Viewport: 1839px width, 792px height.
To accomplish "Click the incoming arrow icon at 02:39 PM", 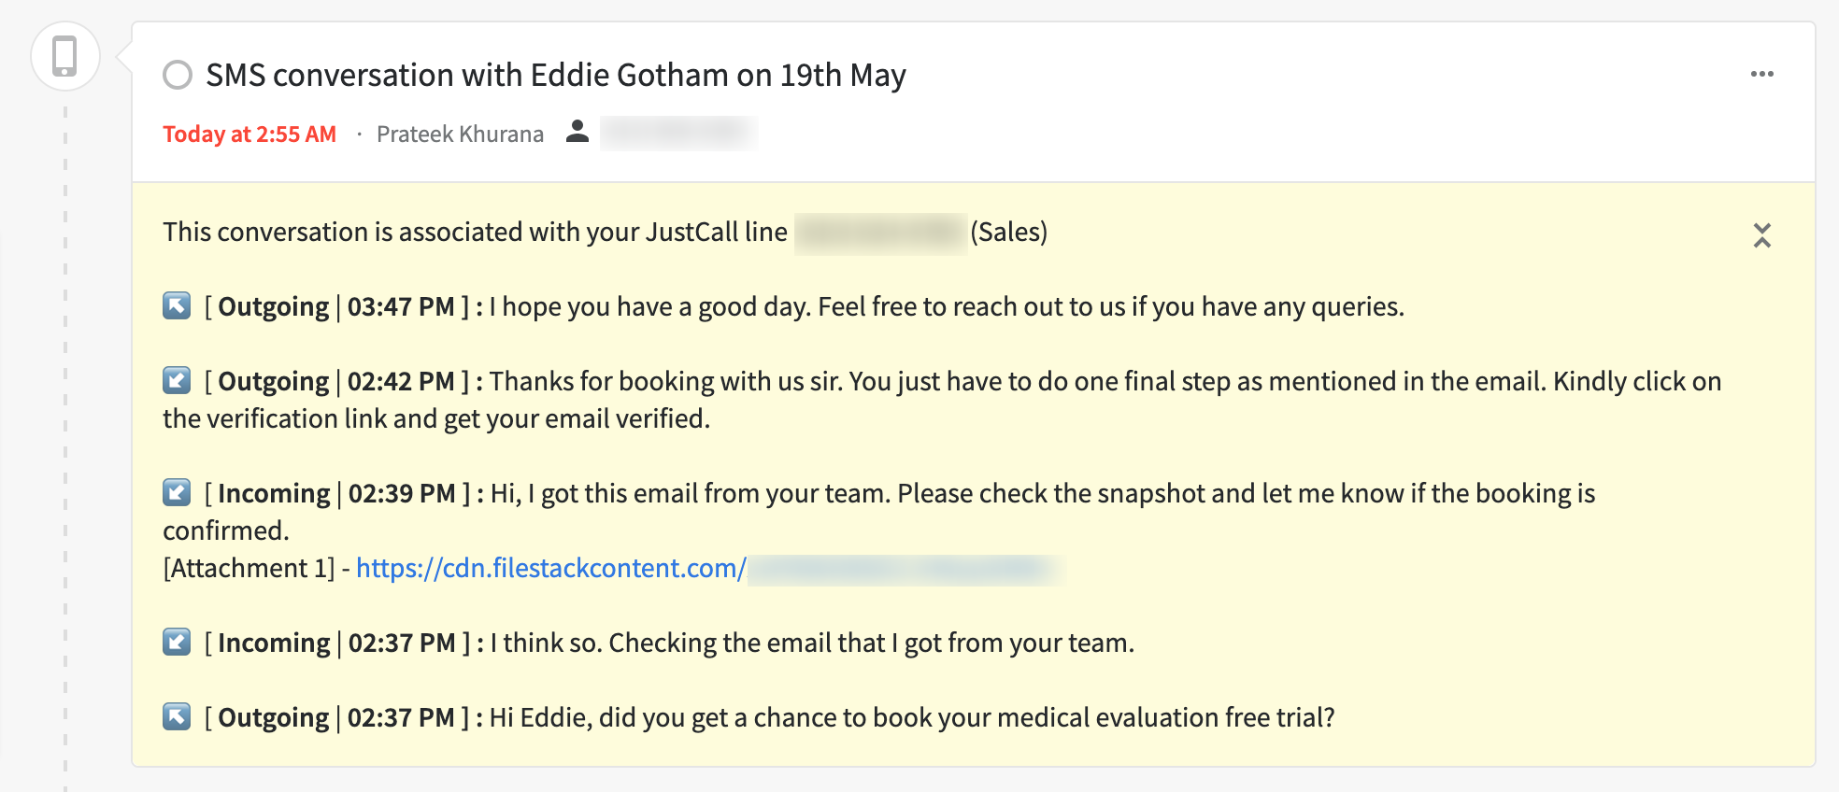I will 177,492.
